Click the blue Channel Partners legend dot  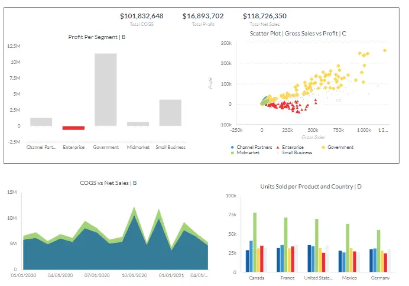coord(232,147)
